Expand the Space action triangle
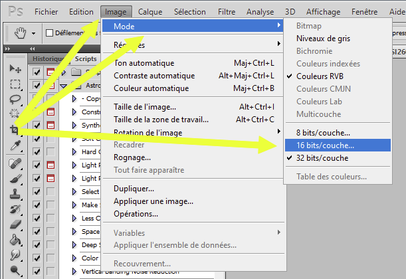 74,231
